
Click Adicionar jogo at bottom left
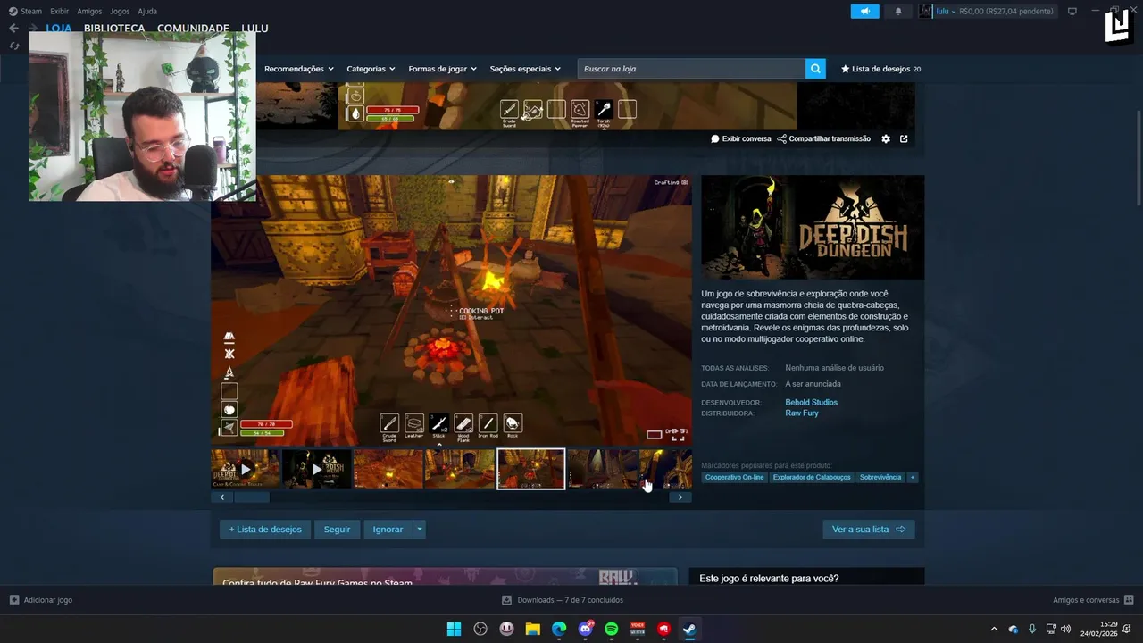click(41, 600)
